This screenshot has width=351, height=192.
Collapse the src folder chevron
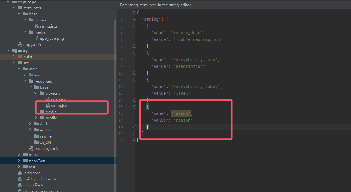(14, 63)
